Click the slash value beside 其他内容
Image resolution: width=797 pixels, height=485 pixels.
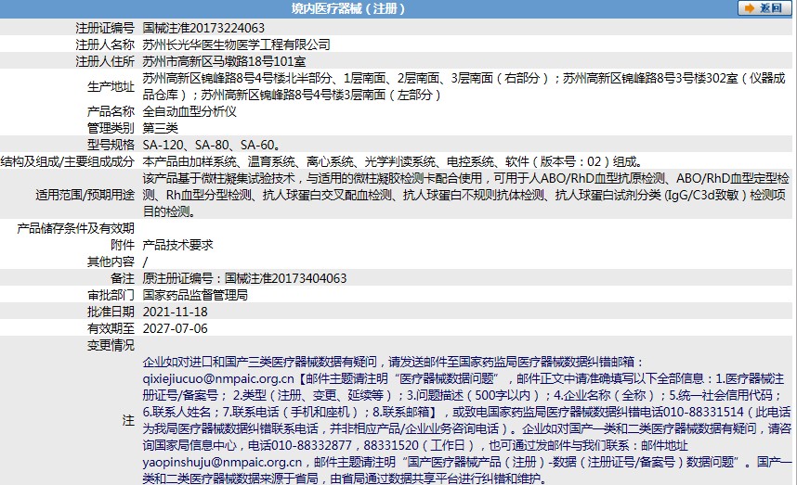tap(145, 262)
